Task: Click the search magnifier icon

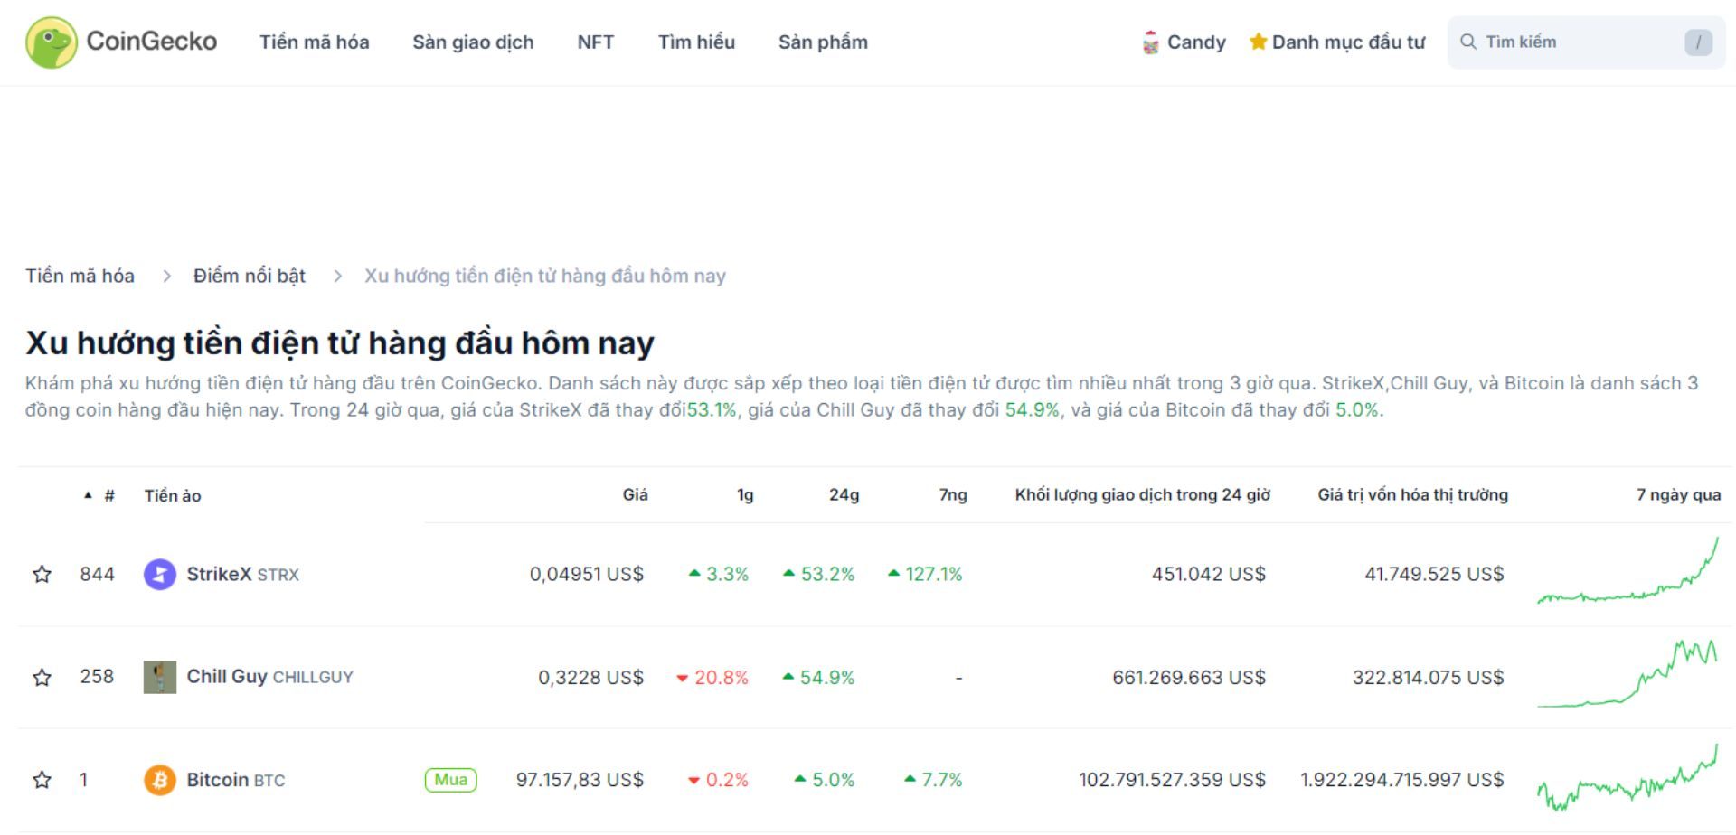Action: point(1471,42)
